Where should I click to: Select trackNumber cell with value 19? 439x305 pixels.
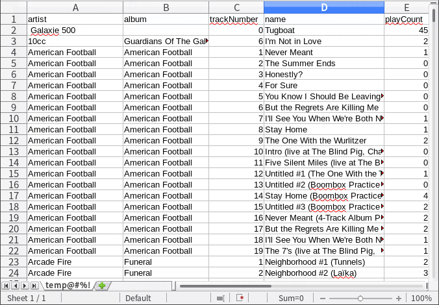[x=236, y=250]
